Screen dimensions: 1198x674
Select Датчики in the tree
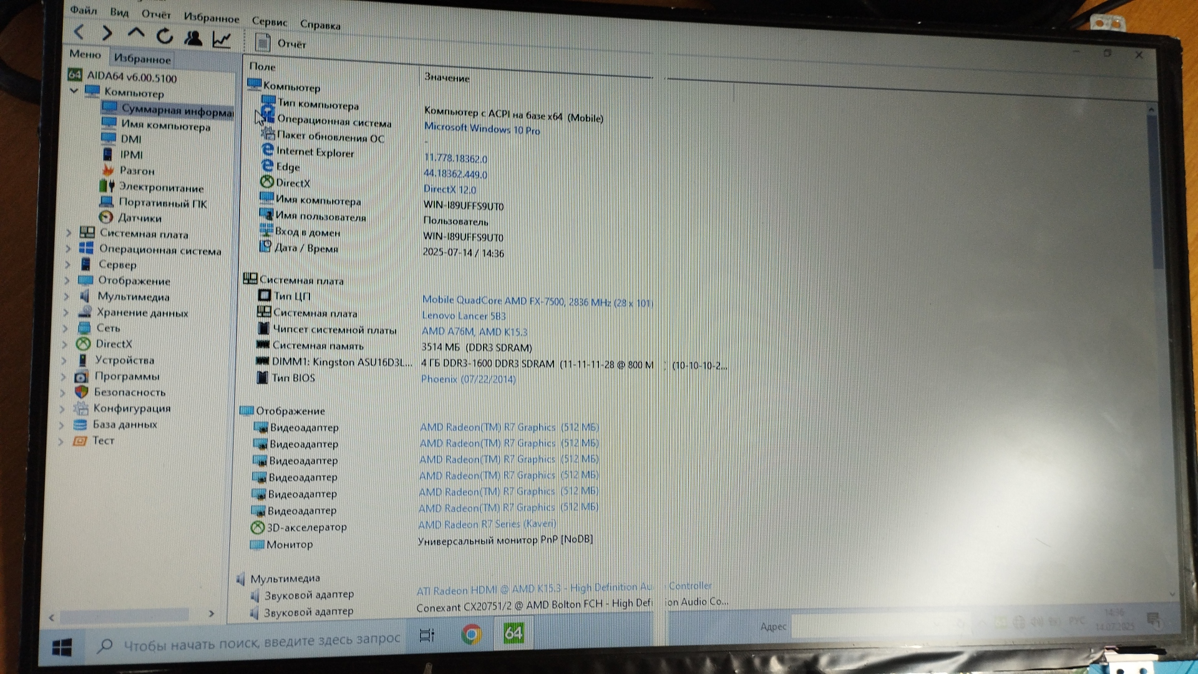coord(139,218)
